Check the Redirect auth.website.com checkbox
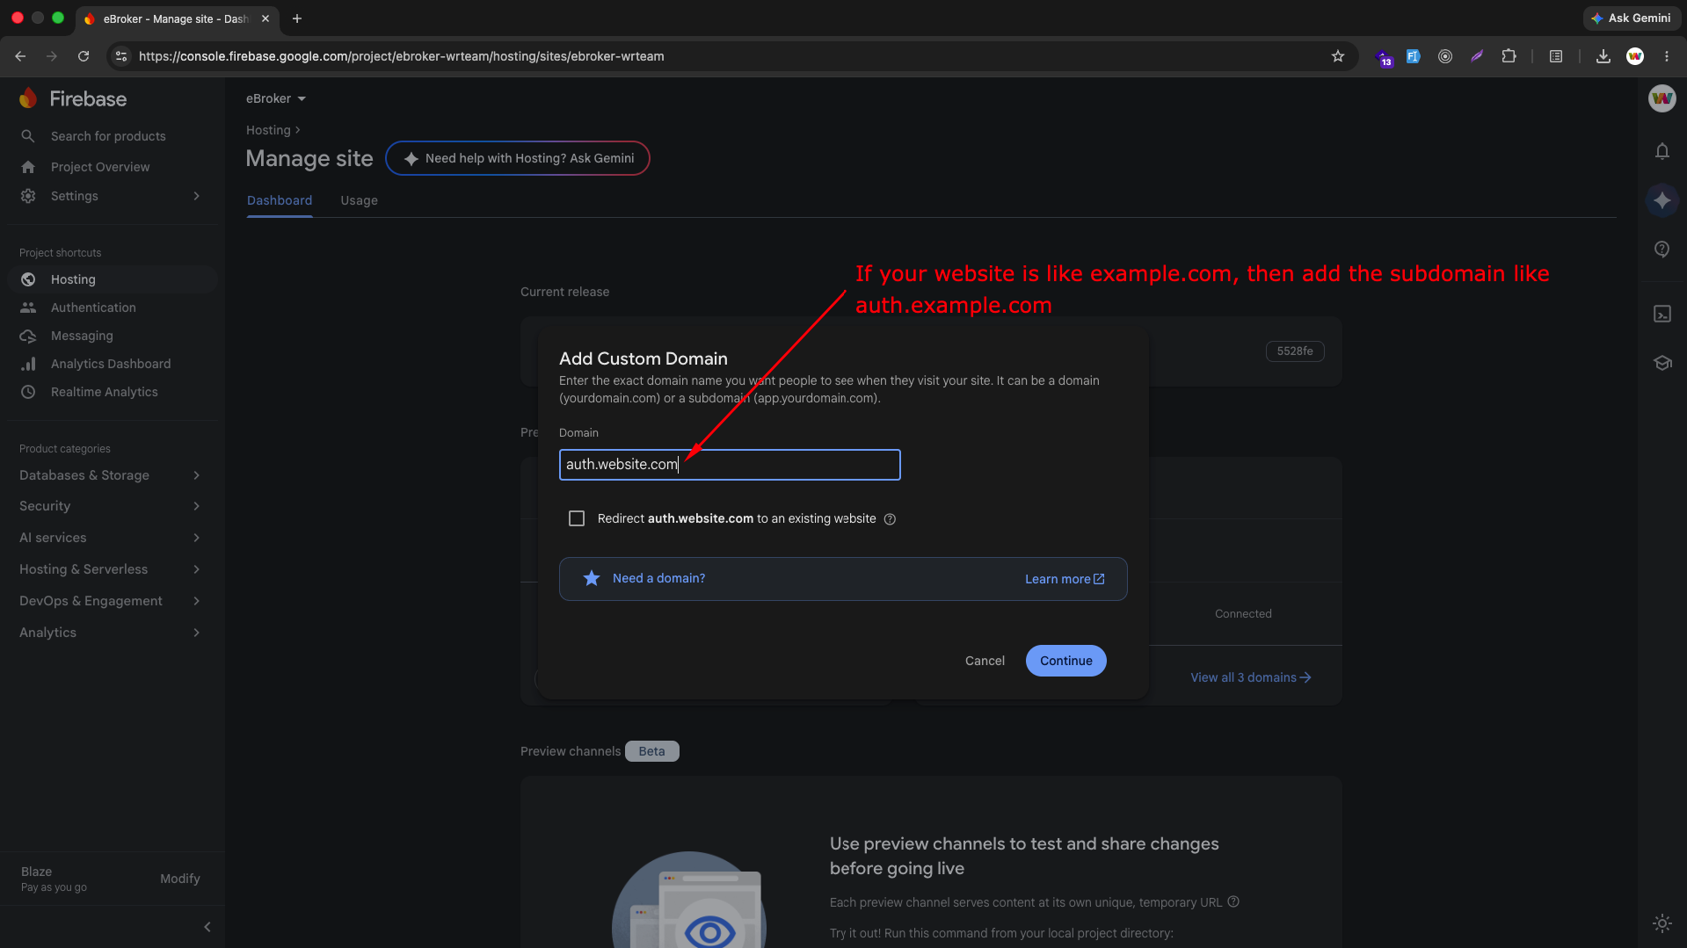The height and width of the screenshot is (948, 1687). click(577, 518)
